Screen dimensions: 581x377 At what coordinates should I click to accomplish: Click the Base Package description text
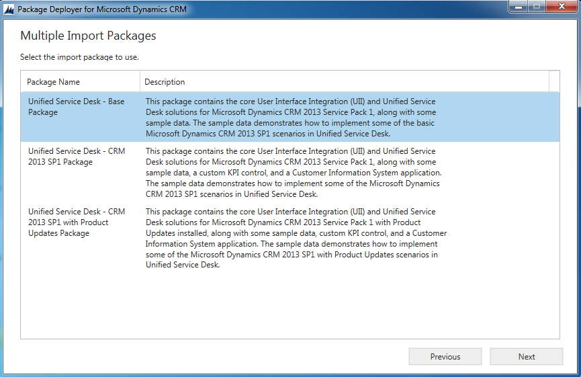pyautogui.click(x=290, y=118)
